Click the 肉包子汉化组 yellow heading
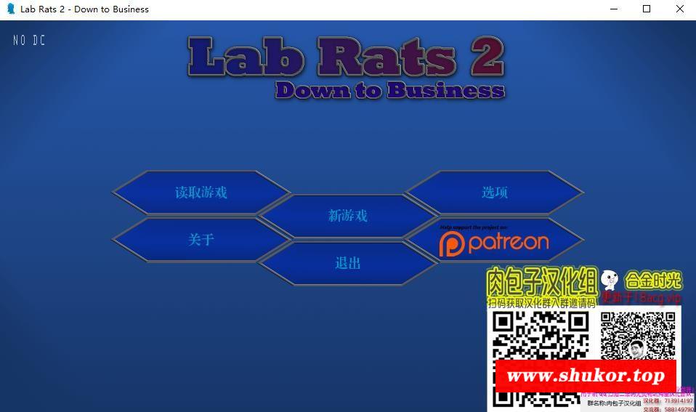 pyautogui.click(x=541, y=282)
